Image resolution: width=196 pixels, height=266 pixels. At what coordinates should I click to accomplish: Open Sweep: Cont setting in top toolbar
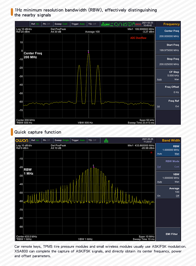tap(61, 24)
